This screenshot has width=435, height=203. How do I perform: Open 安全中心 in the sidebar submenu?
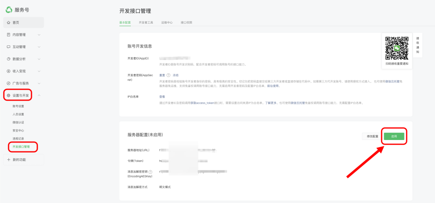(18, 130)
